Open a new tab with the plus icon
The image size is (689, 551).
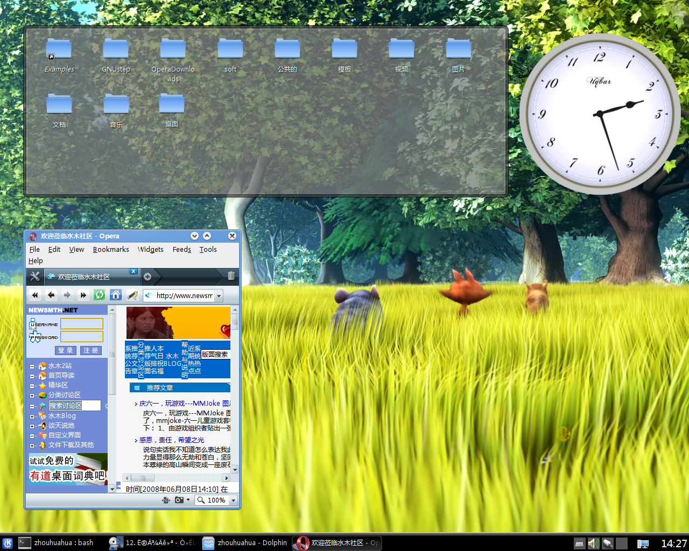click(147, 277)
